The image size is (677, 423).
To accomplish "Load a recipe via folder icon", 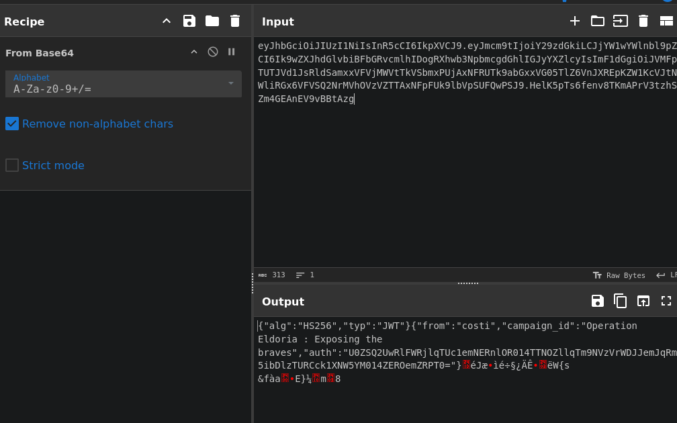I will (212, 21).
